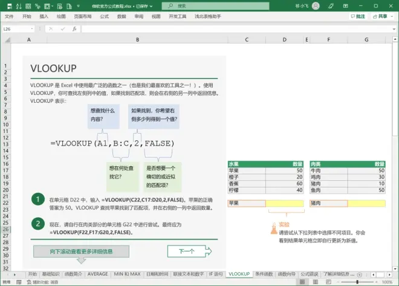Viewport: 399px width, 286px height.
Task: Open the 绘图 ribbon tab
Action: [61, 16]
